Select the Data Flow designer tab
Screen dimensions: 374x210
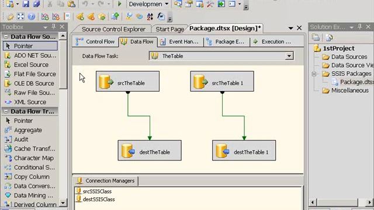click(138, 41)
